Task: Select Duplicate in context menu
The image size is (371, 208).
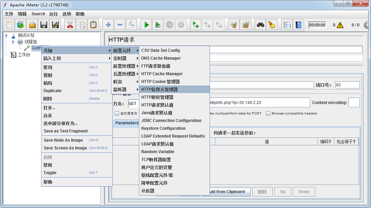Action: [x=77, y=91]
